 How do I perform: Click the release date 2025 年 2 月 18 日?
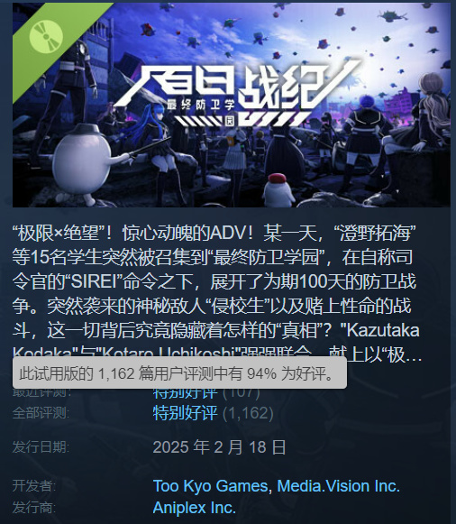[x=219, y=447]
